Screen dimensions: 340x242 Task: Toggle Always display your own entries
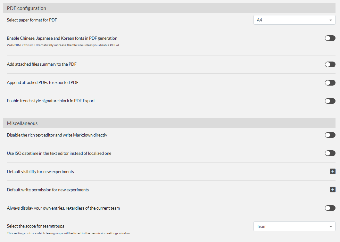pyautogui.click(x=330, y=208)
